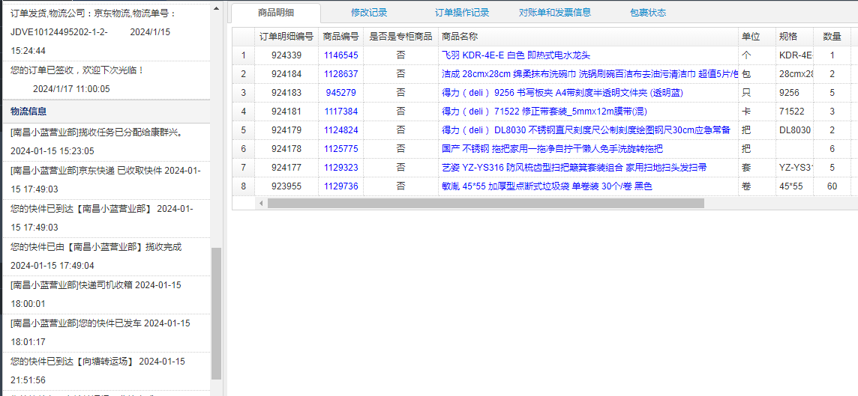This screenshot has width=858, height=396.
Task: Select order detail number 924339 cell
Action: coord(286,55)
